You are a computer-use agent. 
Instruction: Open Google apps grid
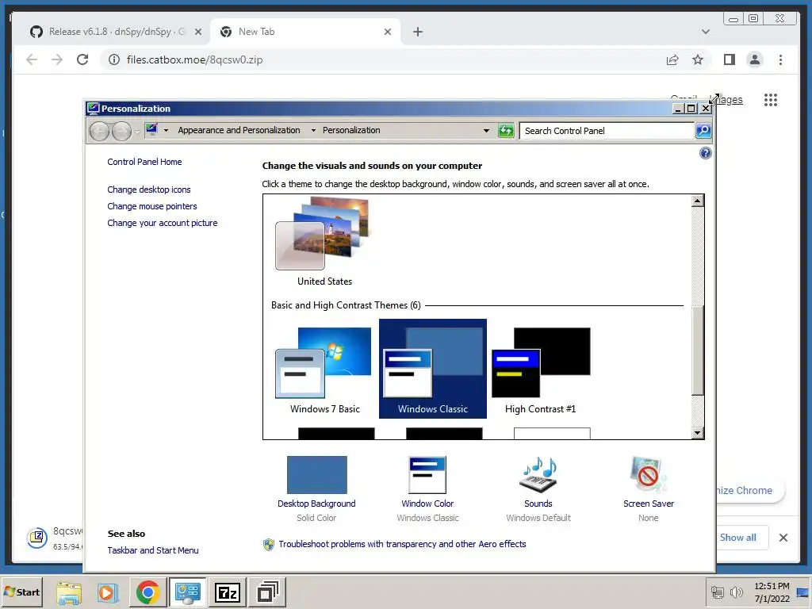(771, 99)
